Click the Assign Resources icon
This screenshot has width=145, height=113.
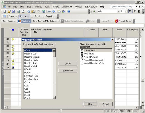tap(63, 11)
